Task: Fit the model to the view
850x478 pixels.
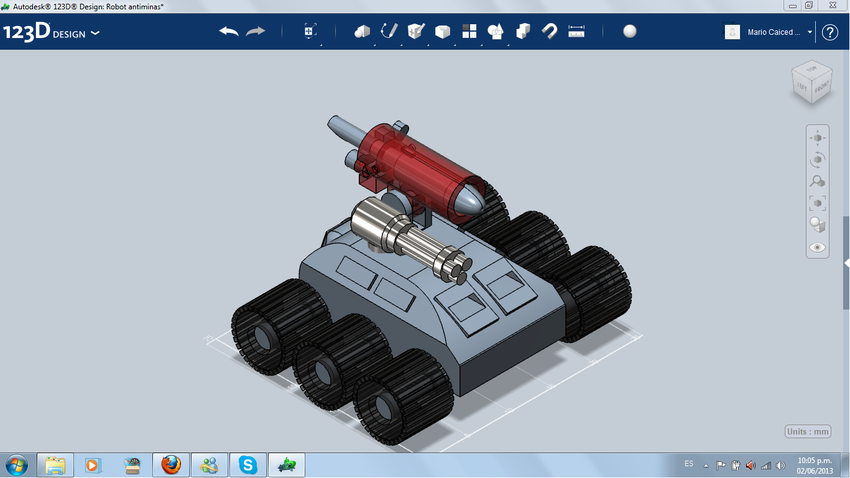Action: pos(818,203)
